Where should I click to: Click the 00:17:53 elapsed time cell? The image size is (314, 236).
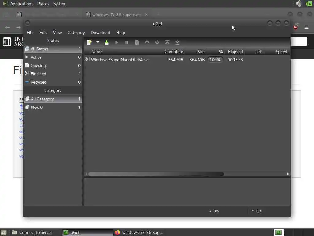(x=235, y=60)
